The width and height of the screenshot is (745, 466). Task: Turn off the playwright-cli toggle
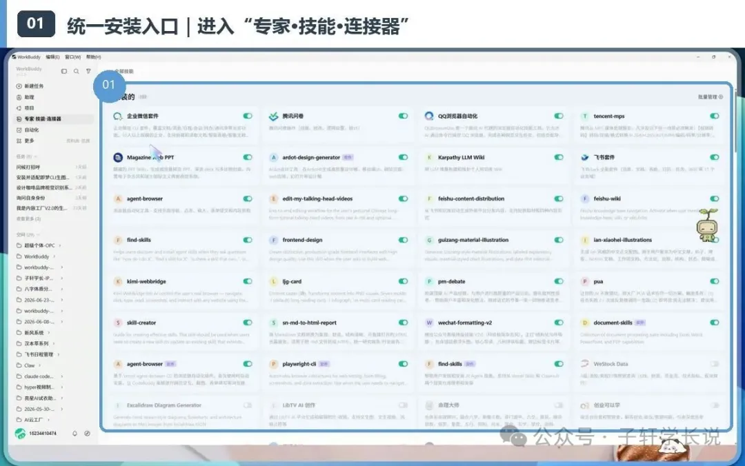(x=403, y=364)
